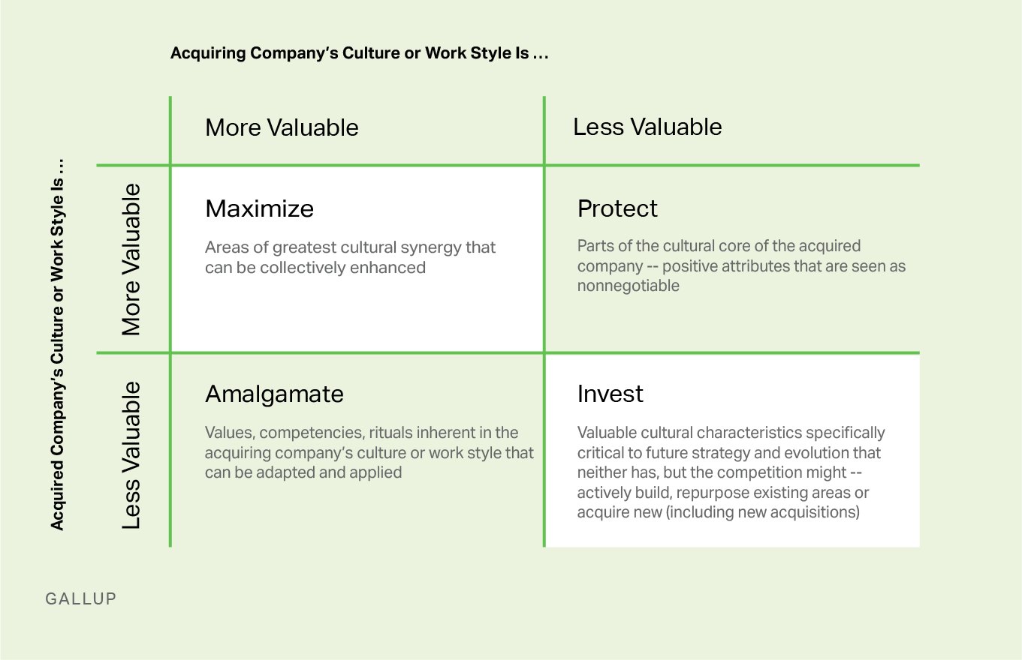Click the Invest description about valuable characteristics

(731, 472)
